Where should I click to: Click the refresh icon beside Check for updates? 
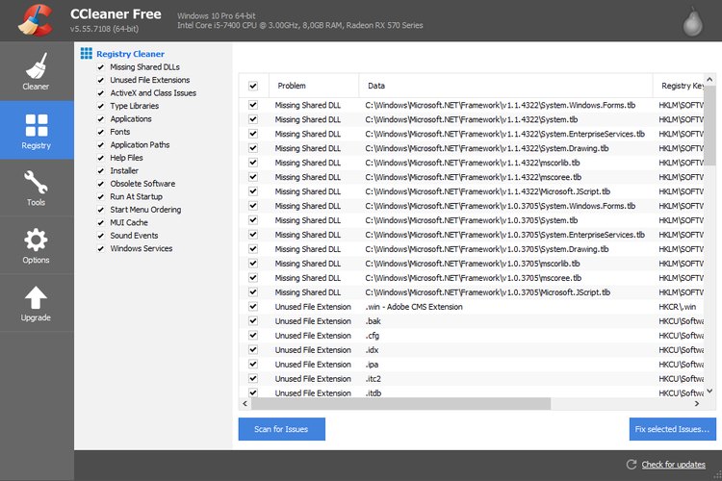(x=632, y=464)
